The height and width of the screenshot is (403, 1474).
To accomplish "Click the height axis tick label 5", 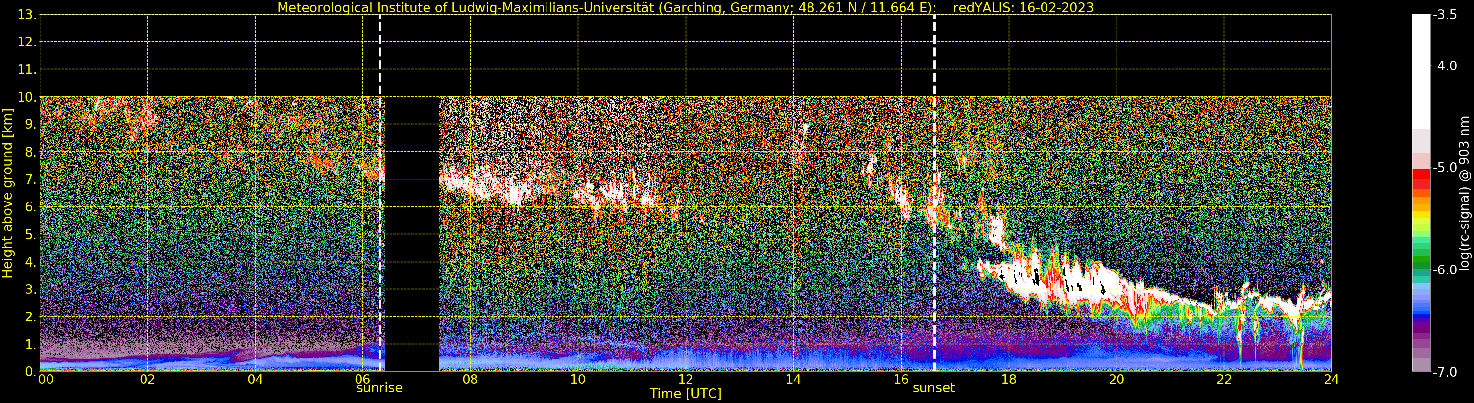I will [30, 234].
